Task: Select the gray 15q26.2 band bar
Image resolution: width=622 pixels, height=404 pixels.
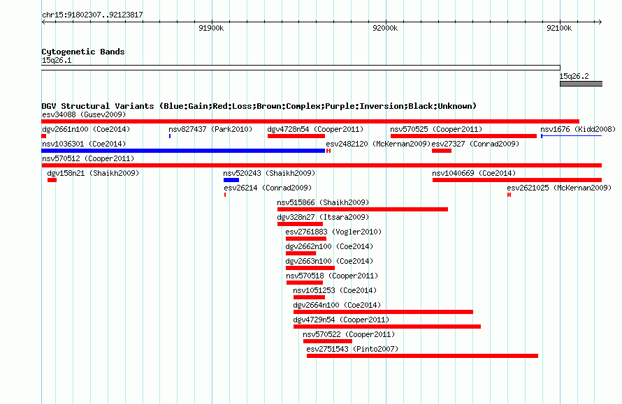Action: [581, 84]
